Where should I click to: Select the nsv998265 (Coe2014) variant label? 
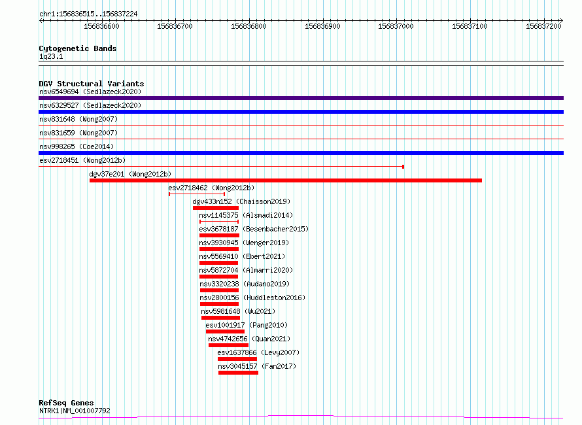[77, 146]
